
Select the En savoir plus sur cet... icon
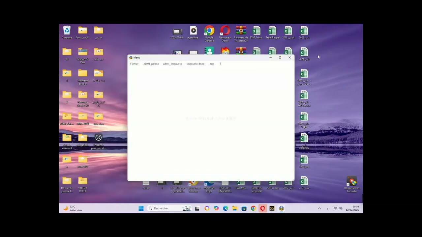click(98, 142)
